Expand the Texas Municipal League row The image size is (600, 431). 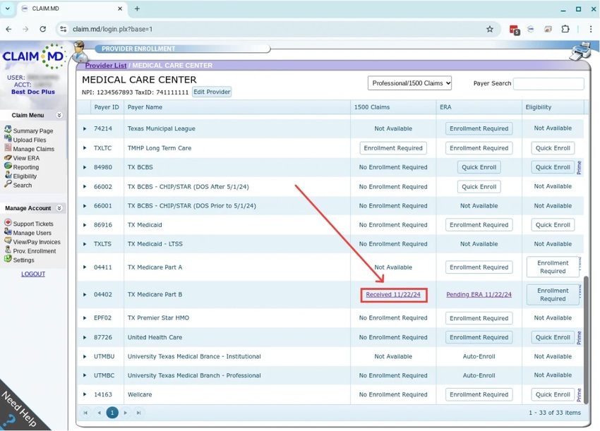85,128
